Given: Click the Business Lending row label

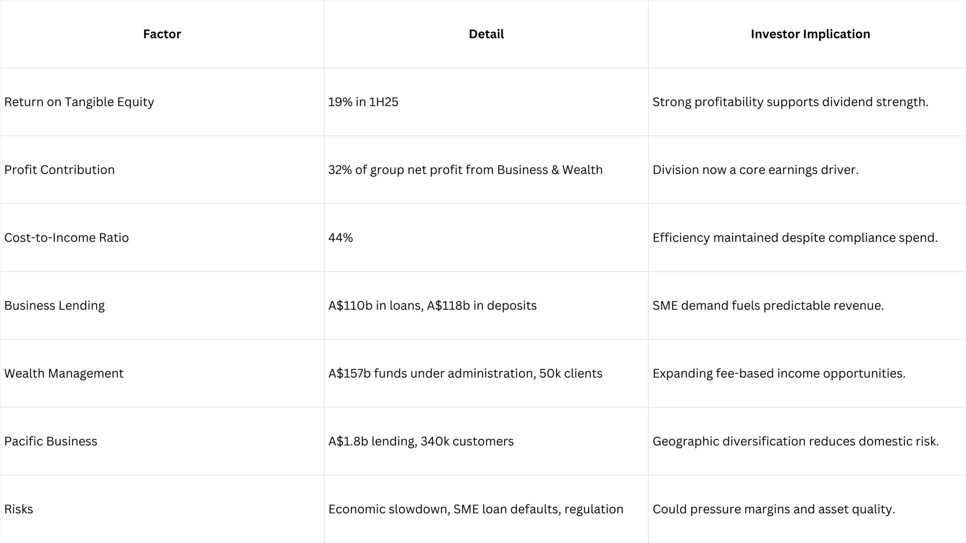Looking at the screenshot, I should click(x=54, y=305).
